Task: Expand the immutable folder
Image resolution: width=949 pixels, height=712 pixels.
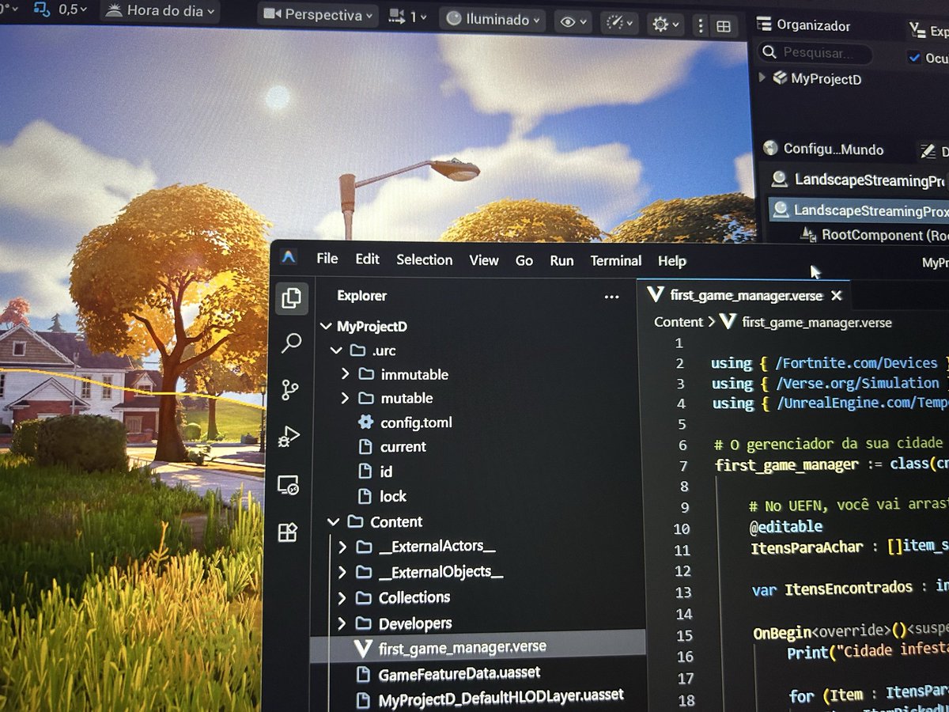Action: [345, 373]
